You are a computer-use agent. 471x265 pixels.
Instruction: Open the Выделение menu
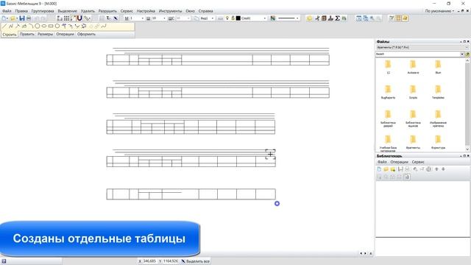pyautogui.click(x=67, y=11)
